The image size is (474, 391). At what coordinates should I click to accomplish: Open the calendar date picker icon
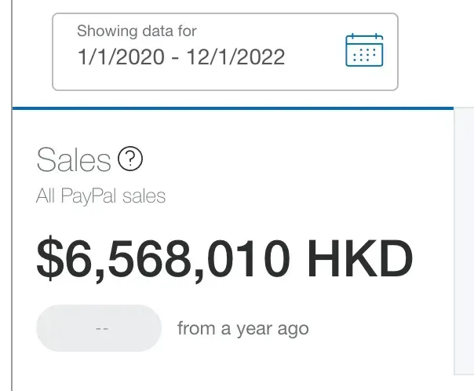coord(364,50)
